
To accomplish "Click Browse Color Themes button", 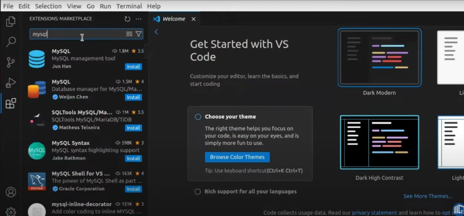I will tap(237, 157).
